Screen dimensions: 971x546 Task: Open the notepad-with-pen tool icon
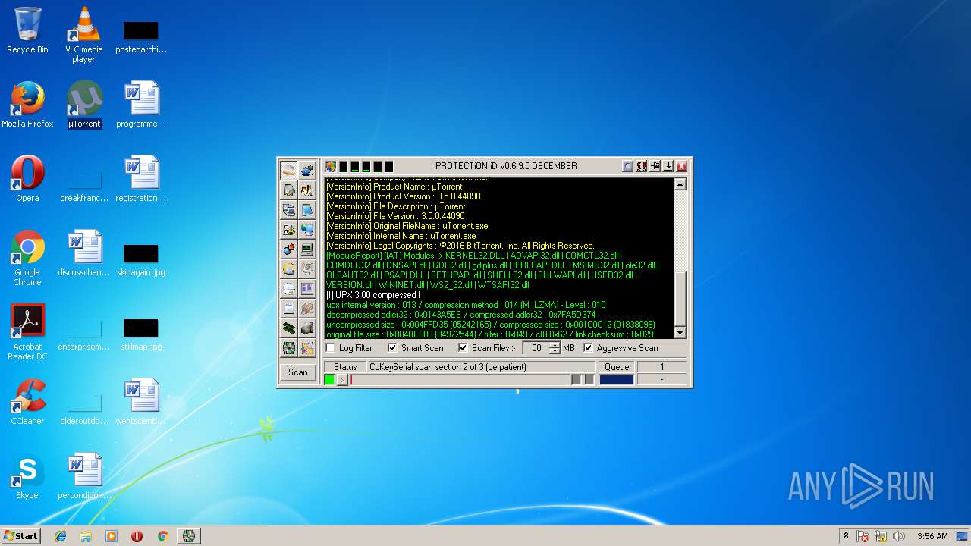tap(289, 190)
